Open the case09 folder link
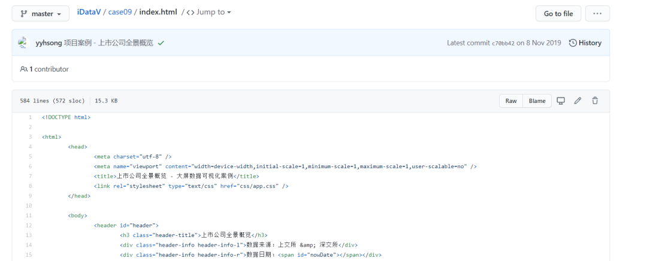Image resolution: width=647 pixels, height=261 pixels. point(120,12)
